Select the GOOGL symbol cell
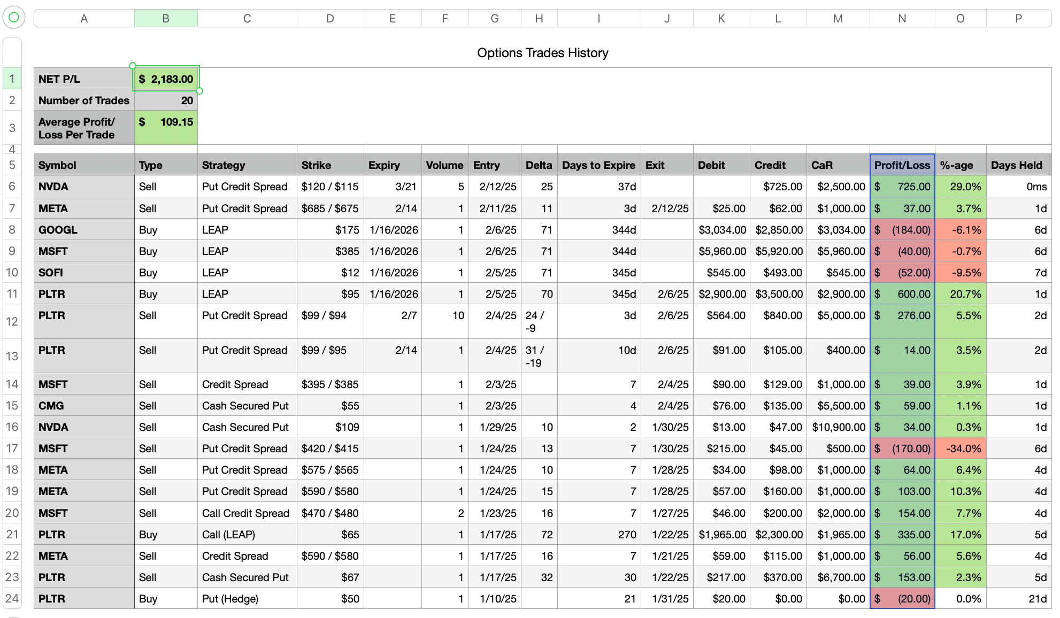1060x618 pixels. coord(84,229)
